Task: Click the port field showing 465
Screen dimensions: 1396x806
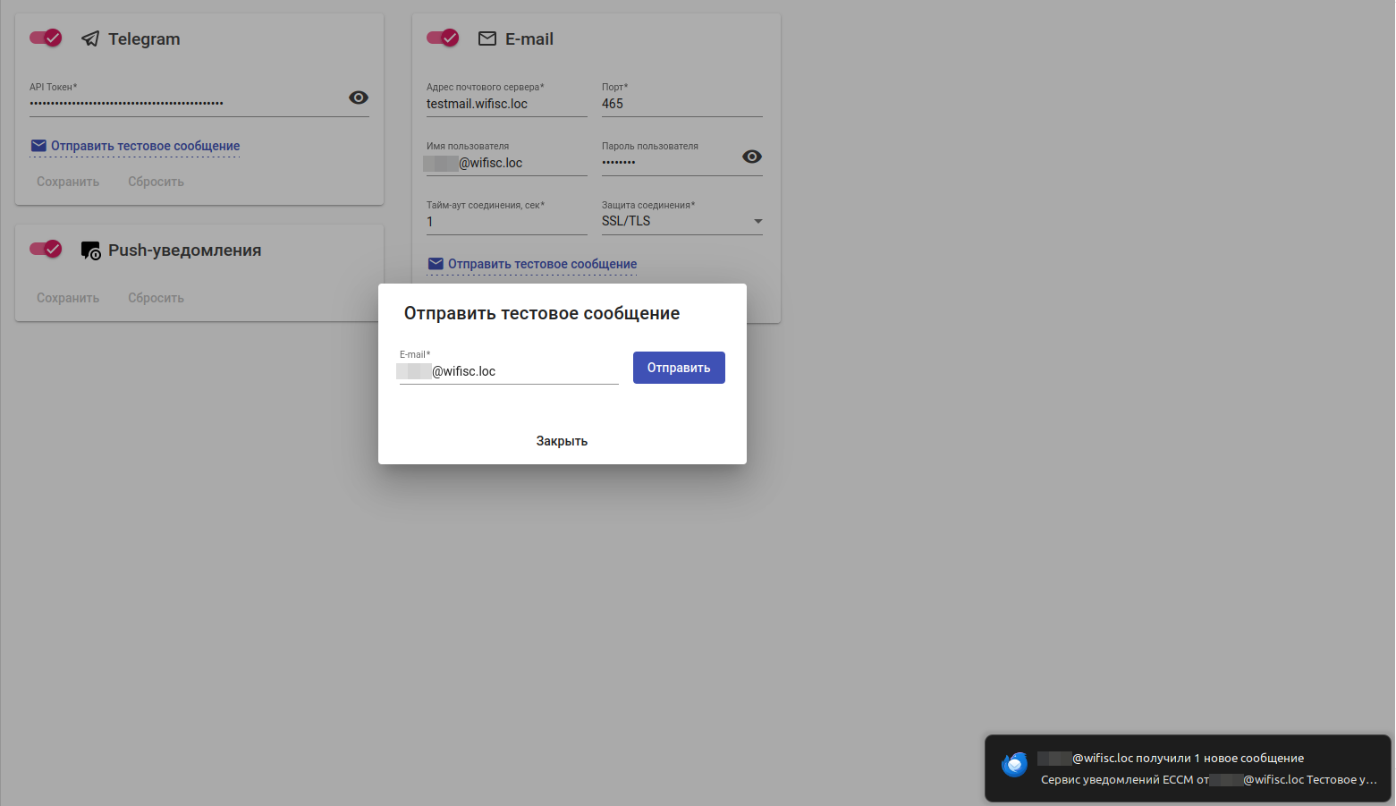Action: pos(681,104)
